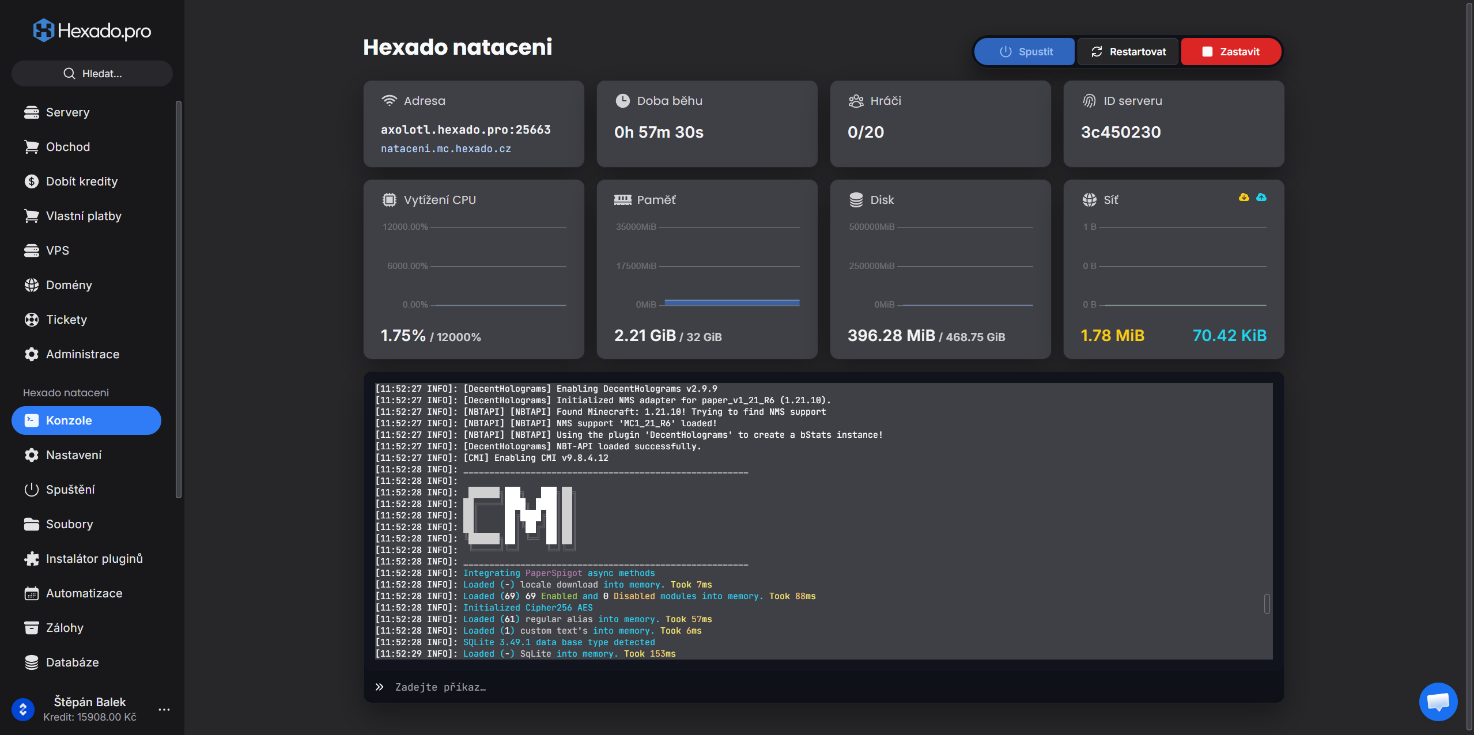The height and width of the screenshot is (735, 1474).
Task: Open Instalátor pluginů
Action: (x=86, y=559)
